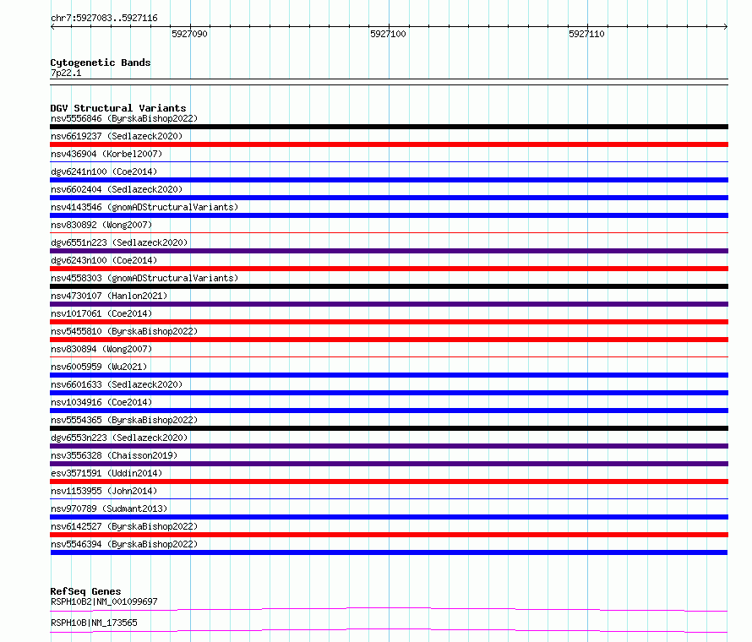Click variant dgv6241n100 (Coe2014) label
Image resolution: width=752 pixels, height=642 pixels.
(x=104, y=171)
